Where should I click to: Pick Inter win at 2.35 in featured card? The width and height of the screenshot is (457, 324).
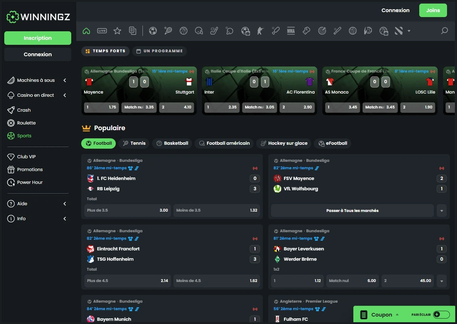222,107
